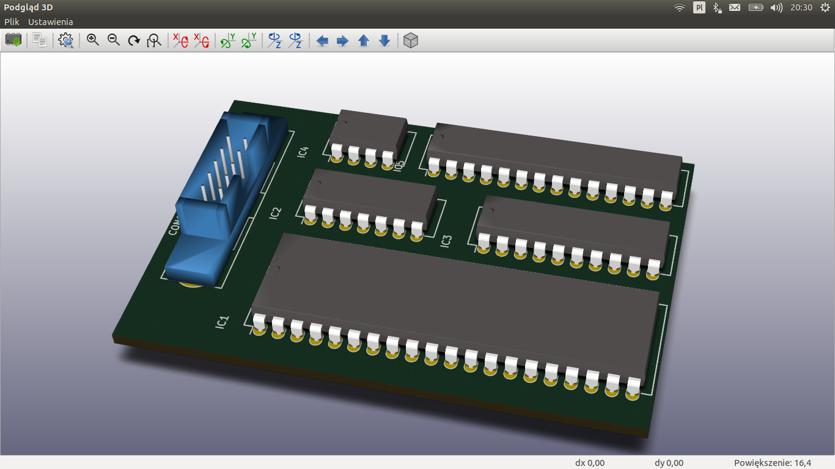The width and height of the screenshot is (835, 469).
Task: Click the redraw view icon
Action: point(134,41)
